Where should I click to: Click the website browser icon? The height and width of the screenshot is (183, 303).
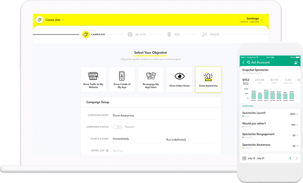tap(93, 76)
